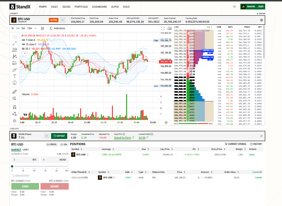Toggle the lock all drawings icon
Viewport: 282px width, 206px height.
(15, 120)
